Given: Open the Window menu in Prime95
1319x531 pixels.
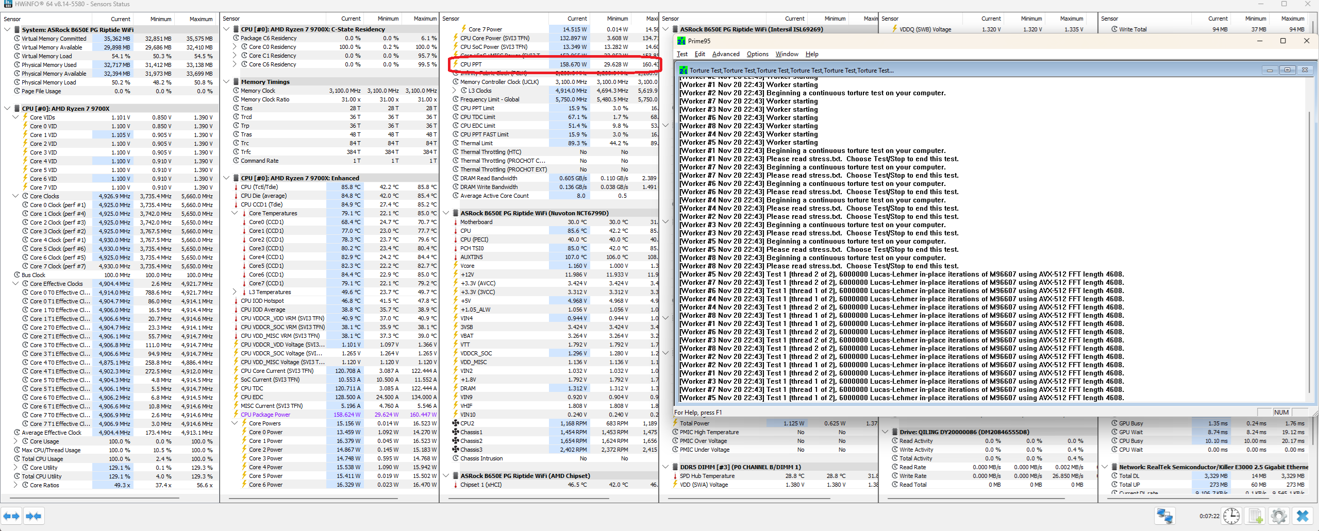Looking at the screenshot, I should [x=787, y=54].
